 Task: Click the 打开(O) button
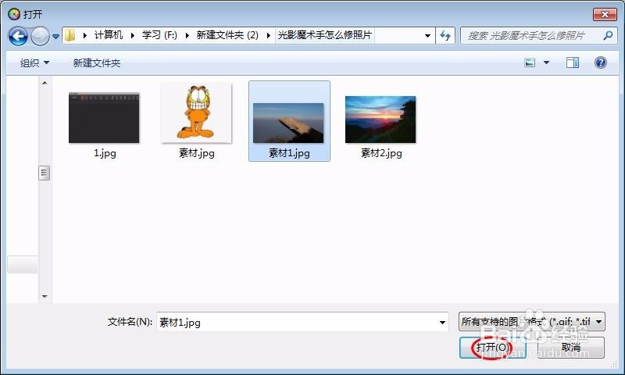tap(493, 348)
